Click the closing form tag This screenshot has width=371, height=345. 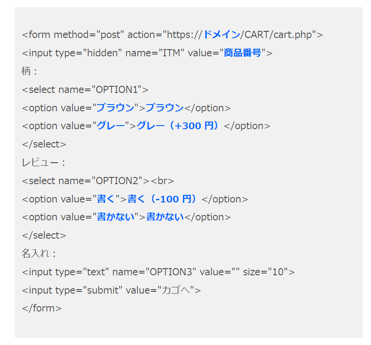pyautogui.click(x=42, y=308)
